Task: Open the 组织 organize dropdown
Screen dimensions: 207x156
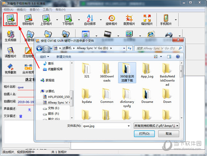Action: coord(44,57)
